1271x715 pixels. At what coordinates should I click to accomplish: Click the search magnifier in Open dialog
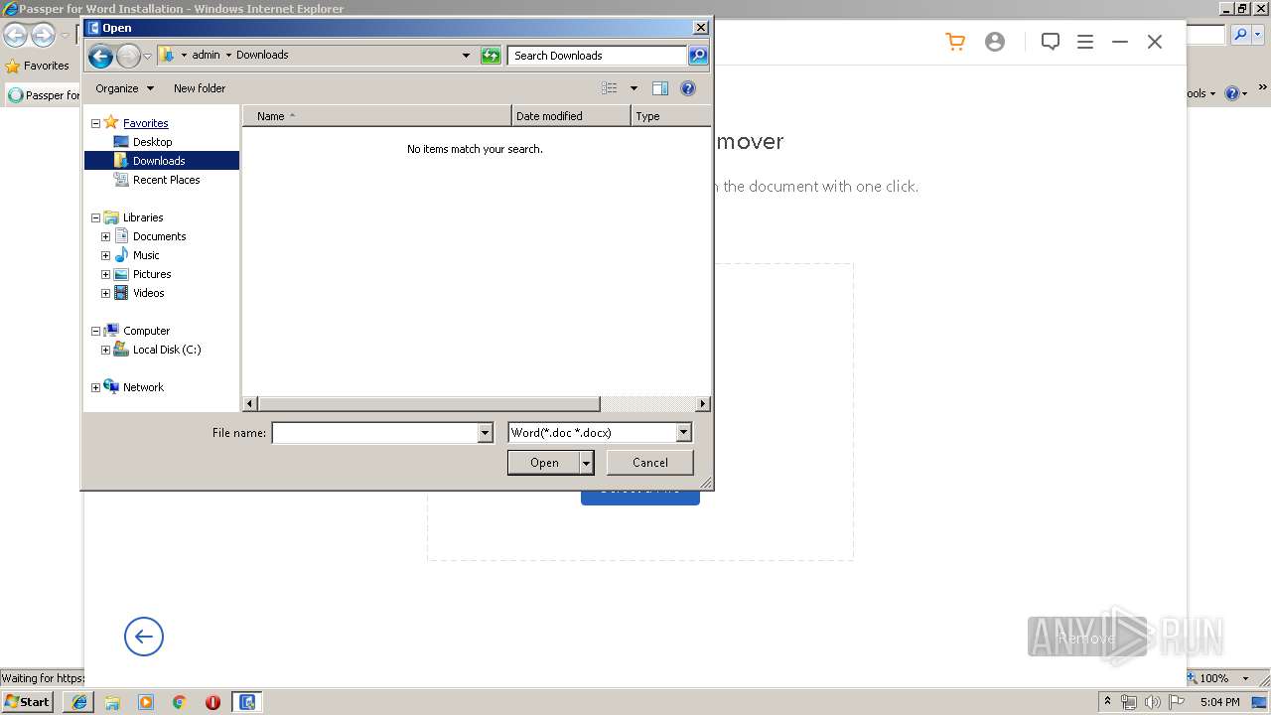pos(698,56)
